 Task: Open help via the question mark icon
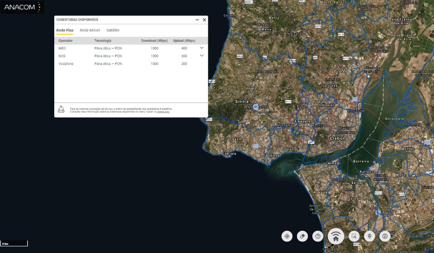click(318, 236)
